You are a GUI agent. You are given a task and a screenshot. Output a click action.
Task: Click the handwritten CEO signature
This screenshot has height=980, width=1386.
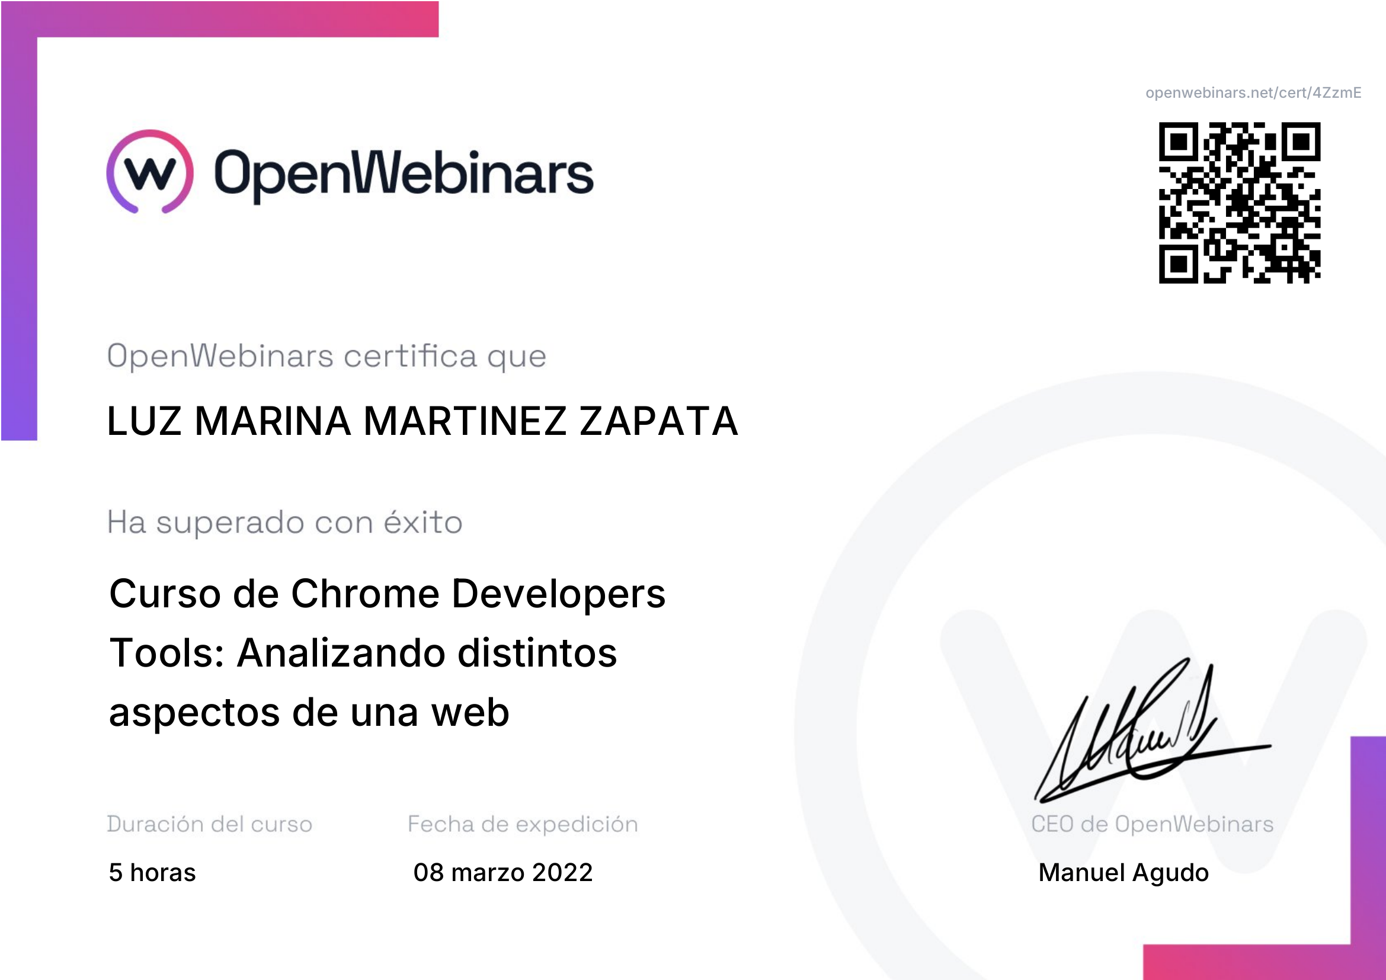tap(1152, 731)
